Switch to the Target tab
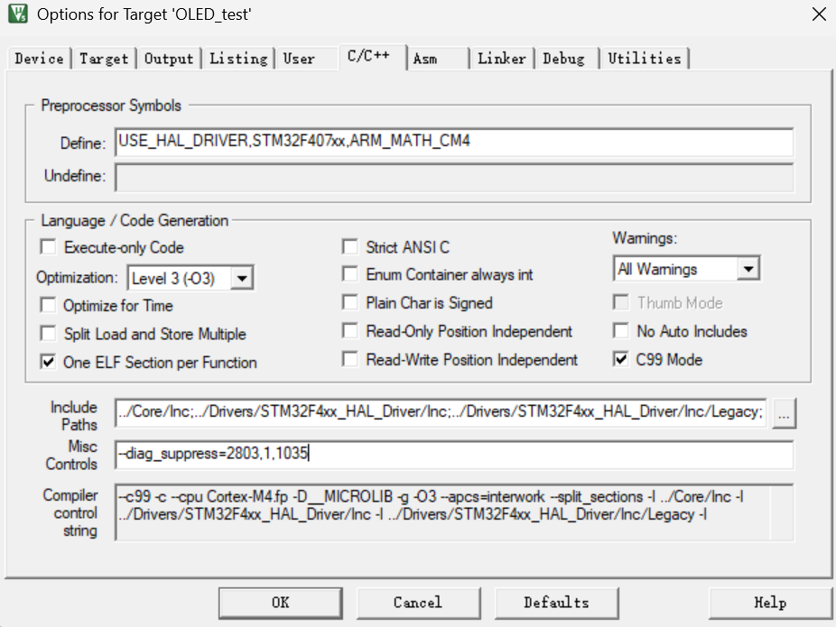 [x=104, y=58]
